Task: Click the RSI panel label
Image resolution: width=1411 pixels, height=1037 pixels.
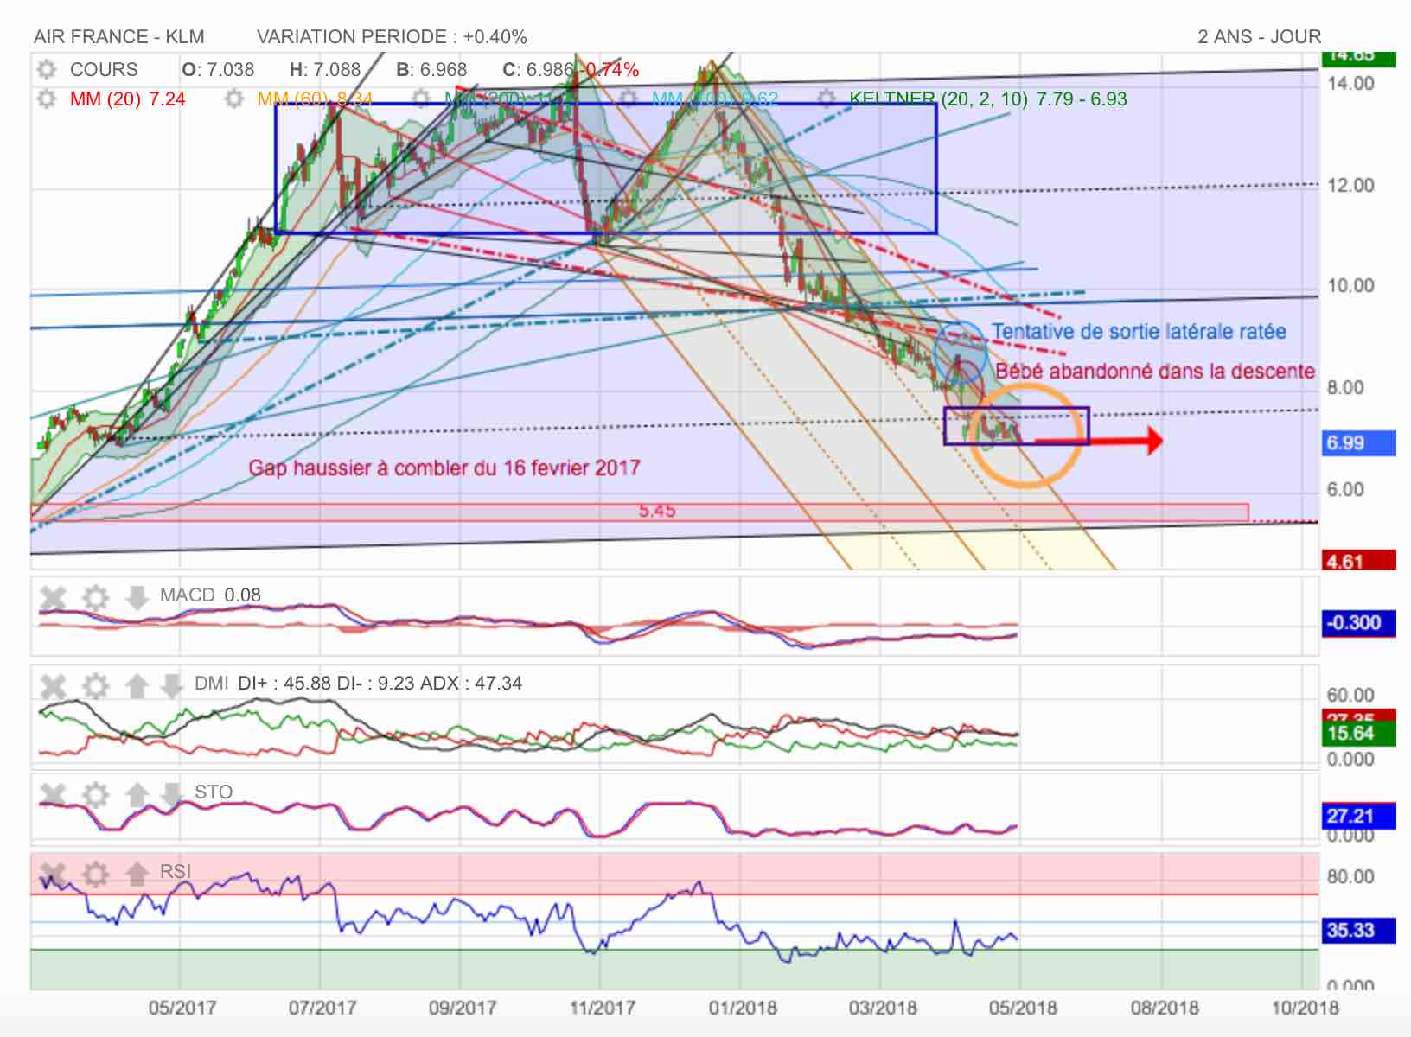Action: coord(176,871)
